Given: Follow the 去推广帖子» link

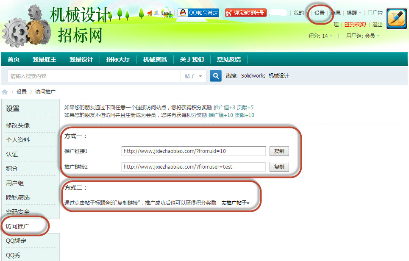Looking at the screenshot, I should [x=235, y=203].
